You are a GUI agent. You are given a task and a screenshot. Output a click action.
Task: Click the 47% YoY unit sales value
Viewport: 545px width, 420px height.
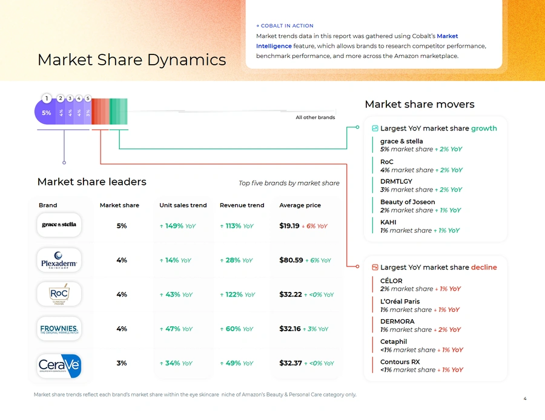click(x=176, y=329)
